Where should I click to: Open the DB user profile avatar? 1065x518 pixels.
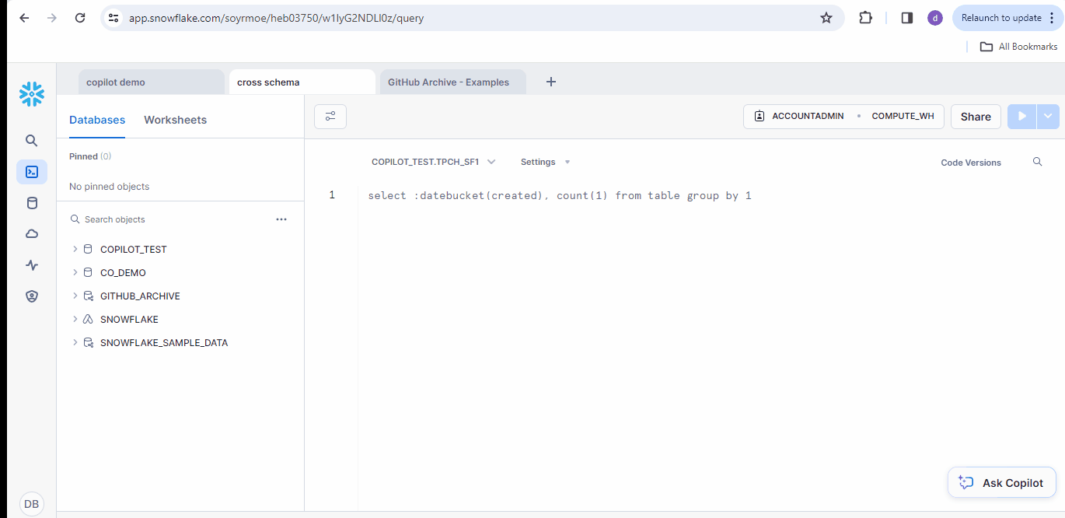point(32,503)
